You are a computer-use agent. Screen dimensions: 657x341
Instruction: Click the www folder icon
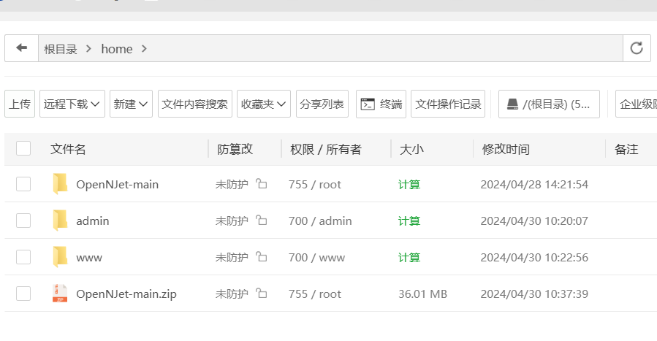(x=60, y=256)
